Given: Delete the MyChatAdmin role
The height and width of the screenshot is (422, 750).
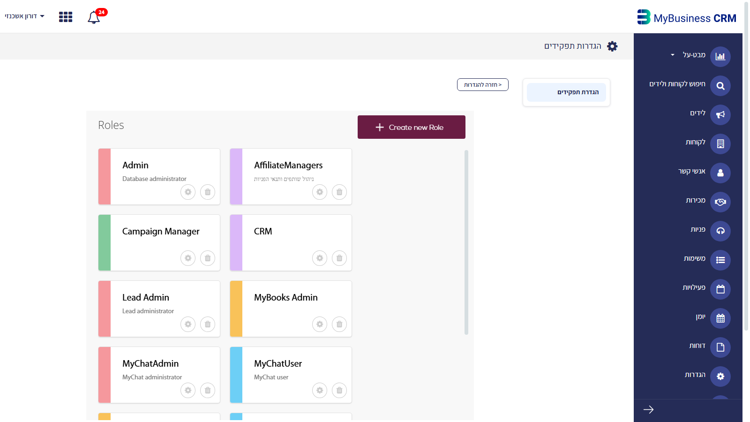Looking at the screenshot, I should (208, 390).
